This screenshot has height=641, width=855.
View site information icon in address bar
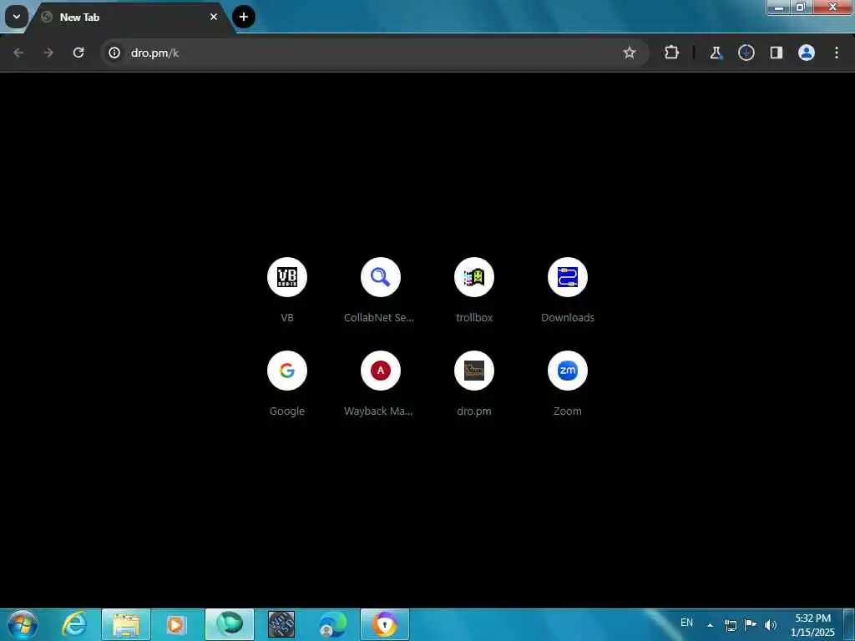(114, 53)
